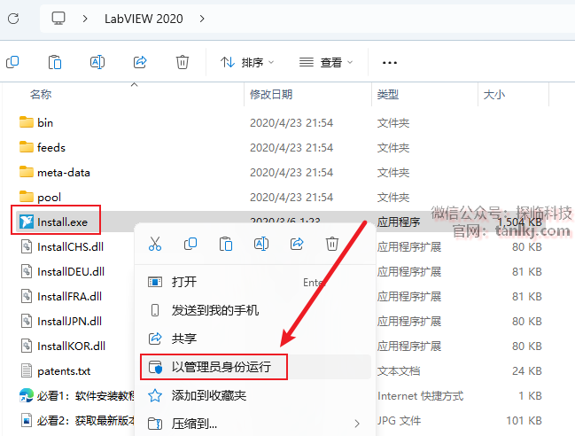Screen dimensions: 575x436
Task: Click 文件夹 type of feeds row
Action: click(x=393, y=148)
